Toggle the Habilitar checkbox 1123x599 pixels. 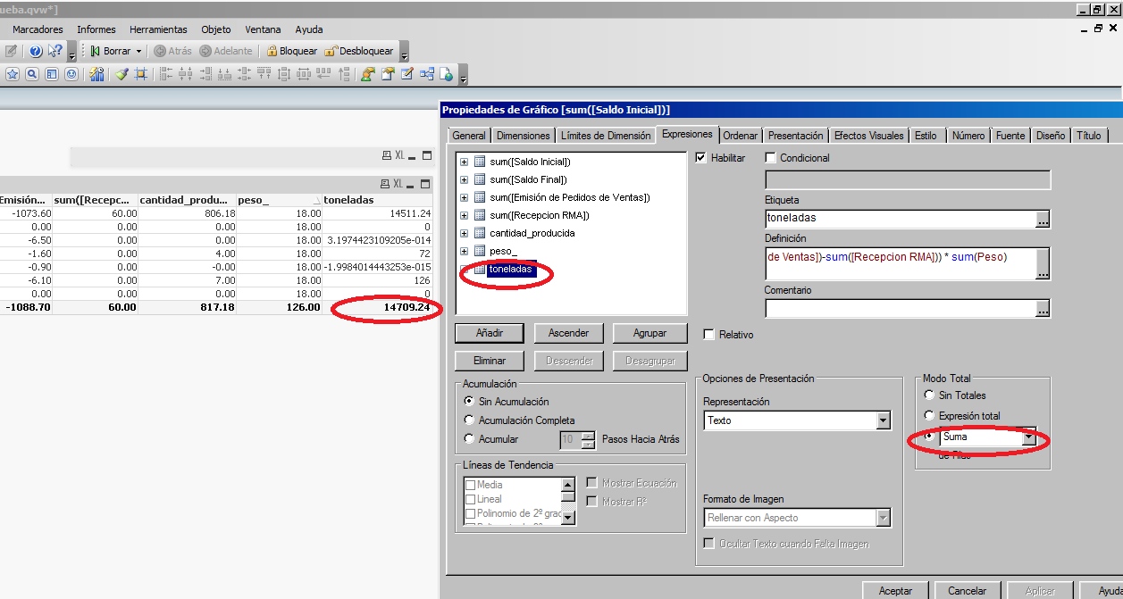tap(701, 158)
